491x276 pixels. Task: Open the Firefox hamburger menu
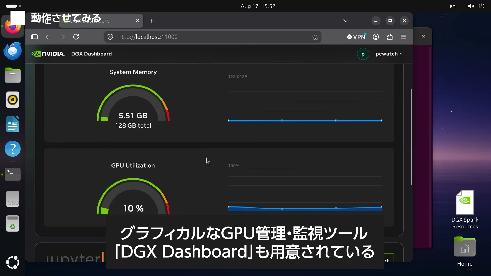pyautogui.click(x=404, y=37)
